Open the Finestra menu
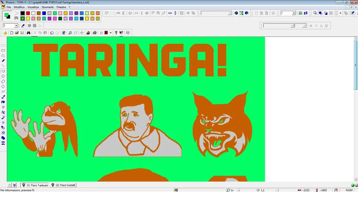This screenshot has height=201, width=358. (x=61, y=7)
